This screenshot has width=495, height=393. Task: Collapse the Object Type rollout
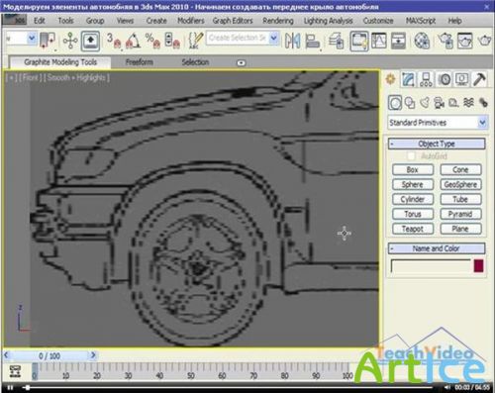coord(437,144)
